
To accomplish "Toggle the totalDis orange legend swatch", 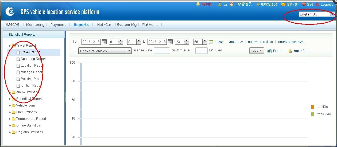I will point(312,107).
